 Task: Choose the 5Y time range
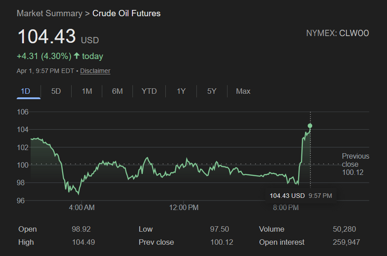(x=212, y=91)
